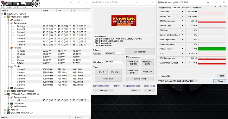
Task: Click the GIGABYTE AERO 15-XA mainboard icon
Action: [8, 113]
